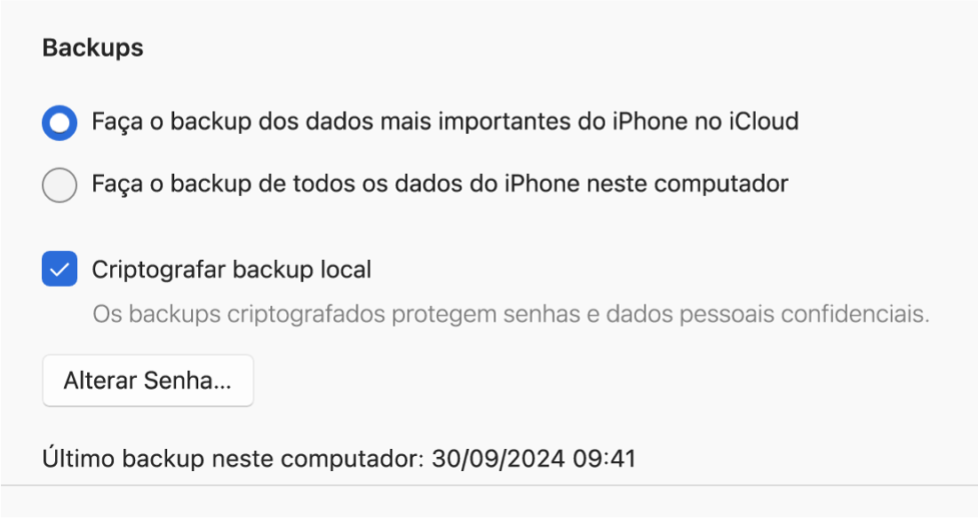Select the 'neste computador' backup radio button
Viewport: 978px width, 519px height.
pos(60,185)
